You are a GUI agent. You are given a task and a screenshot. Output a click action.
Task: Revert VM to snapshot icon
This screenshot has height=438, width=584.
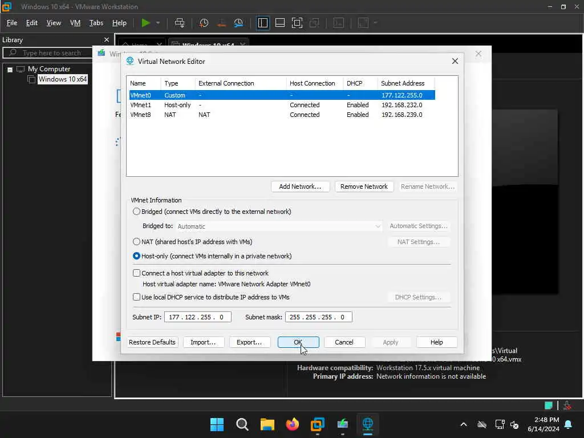click(x=221, y=23)
